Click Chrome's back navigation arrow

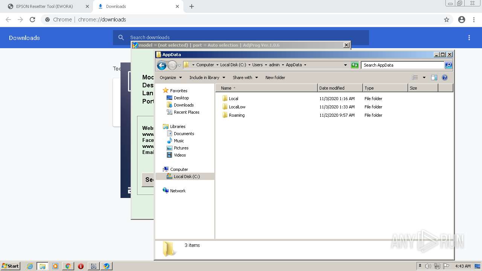click(x=8, y=20)
